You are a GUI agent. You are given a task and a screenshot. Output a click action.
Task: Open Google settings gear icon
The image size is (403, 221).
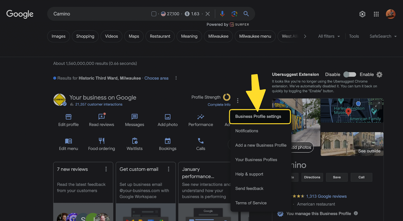tap(362, 14)
